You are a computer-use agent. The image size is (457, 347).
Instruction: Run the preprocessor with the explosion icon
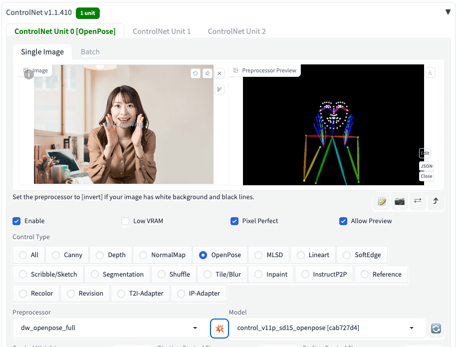(x=220, y=329)
